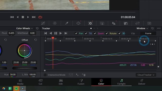Play the viewer forward

pyautogui.click(x=28, y=17)
